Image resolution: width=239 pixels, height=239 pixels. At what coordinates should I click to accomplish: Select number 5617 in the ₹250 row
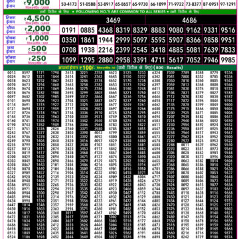click(176, 60)
